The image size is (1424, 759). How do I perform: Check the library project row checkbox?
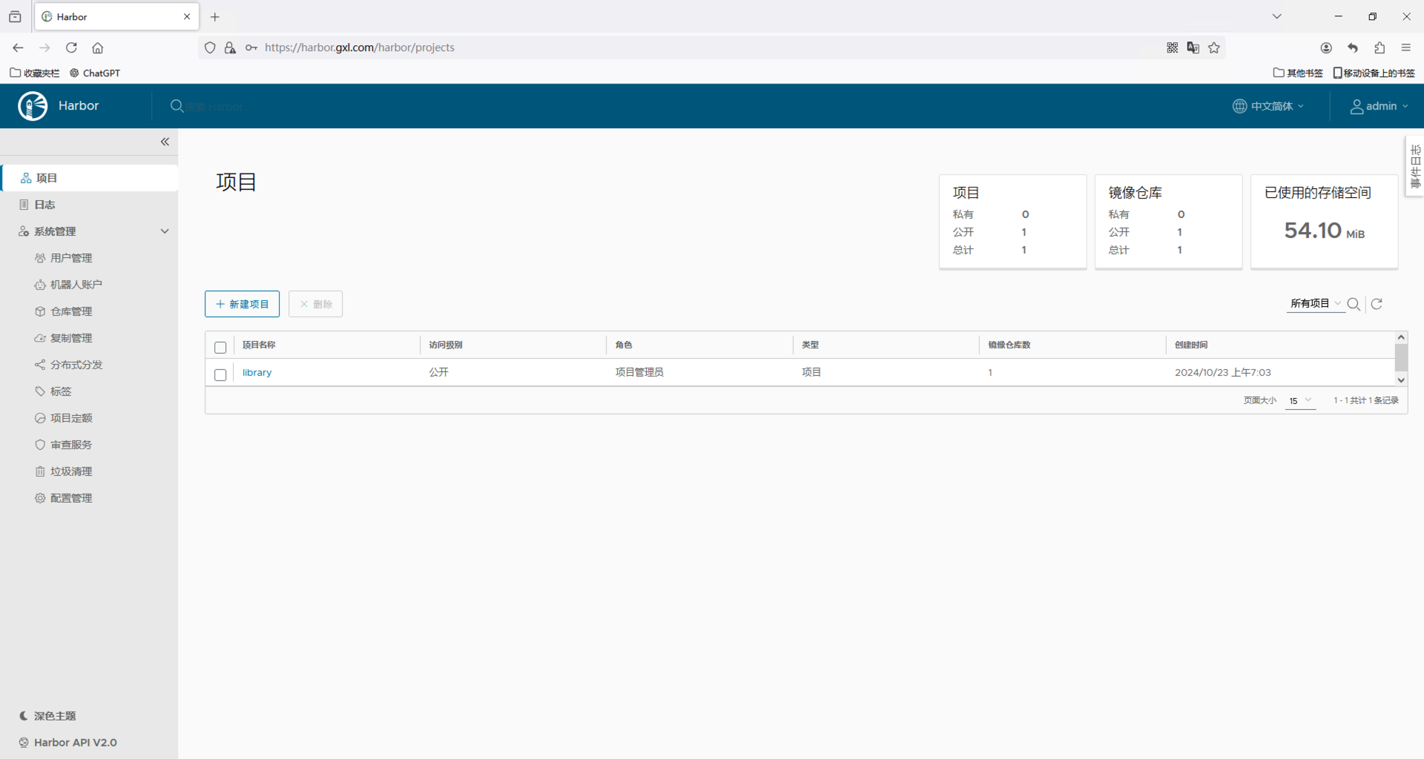tap(220, 375)
